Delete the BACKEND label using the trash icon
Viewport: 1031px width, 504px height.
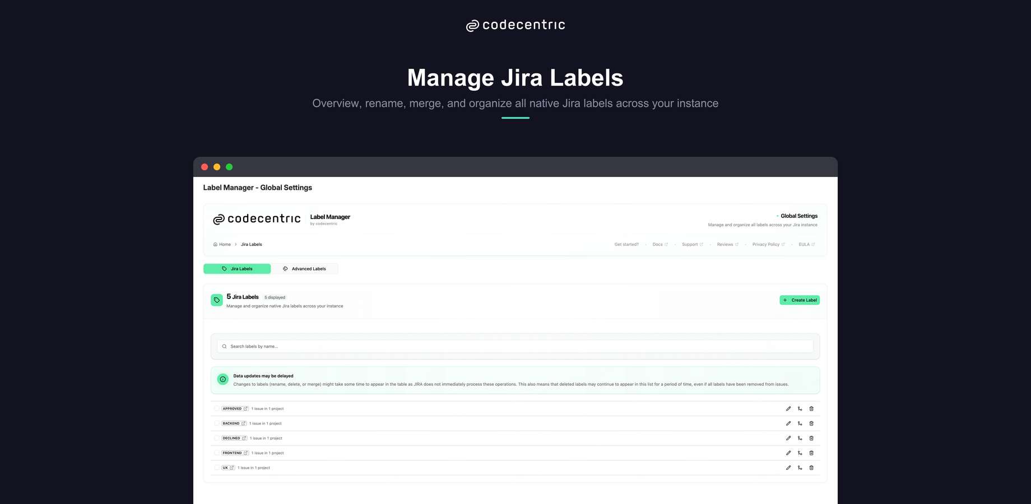coord(811,423)
